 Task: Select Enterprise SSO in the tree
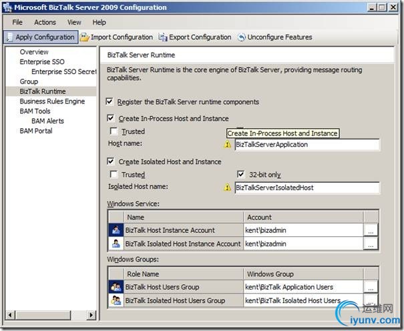pyautogui.click(x=42, y=62)
